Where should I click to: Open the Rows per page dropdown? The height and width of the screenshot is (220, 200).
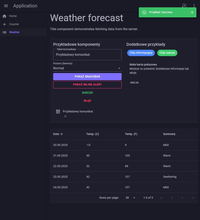tap(130, 198)
